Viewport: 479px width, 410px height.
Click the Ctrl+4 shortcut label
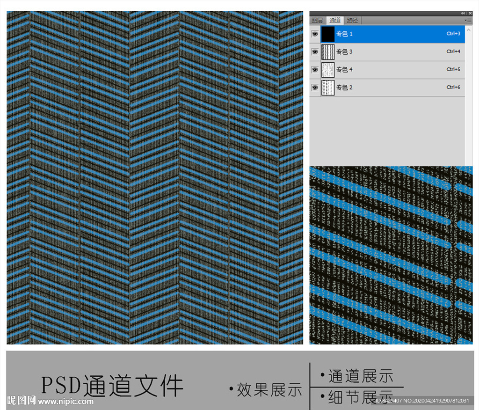coord(453,51)
